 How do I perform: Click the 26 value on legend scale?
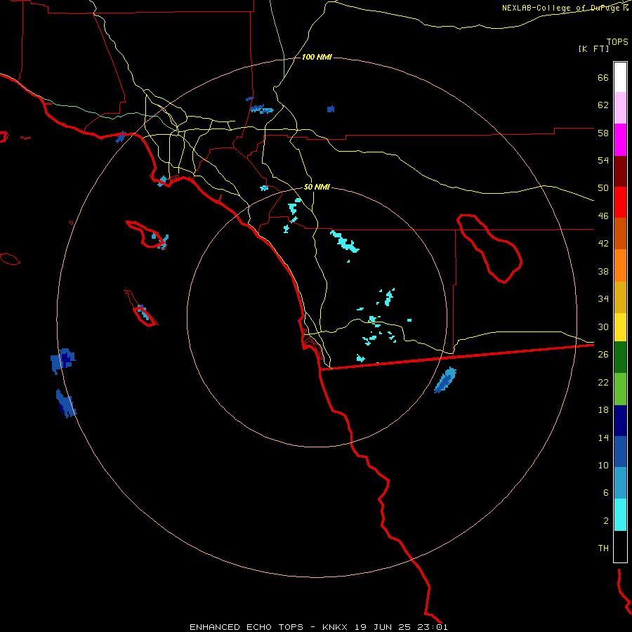coord(603,355)
